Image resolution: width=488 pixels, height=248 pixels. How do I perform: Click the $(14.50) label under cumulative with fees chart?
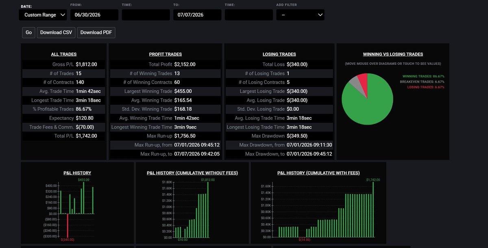tap(304, 240)
